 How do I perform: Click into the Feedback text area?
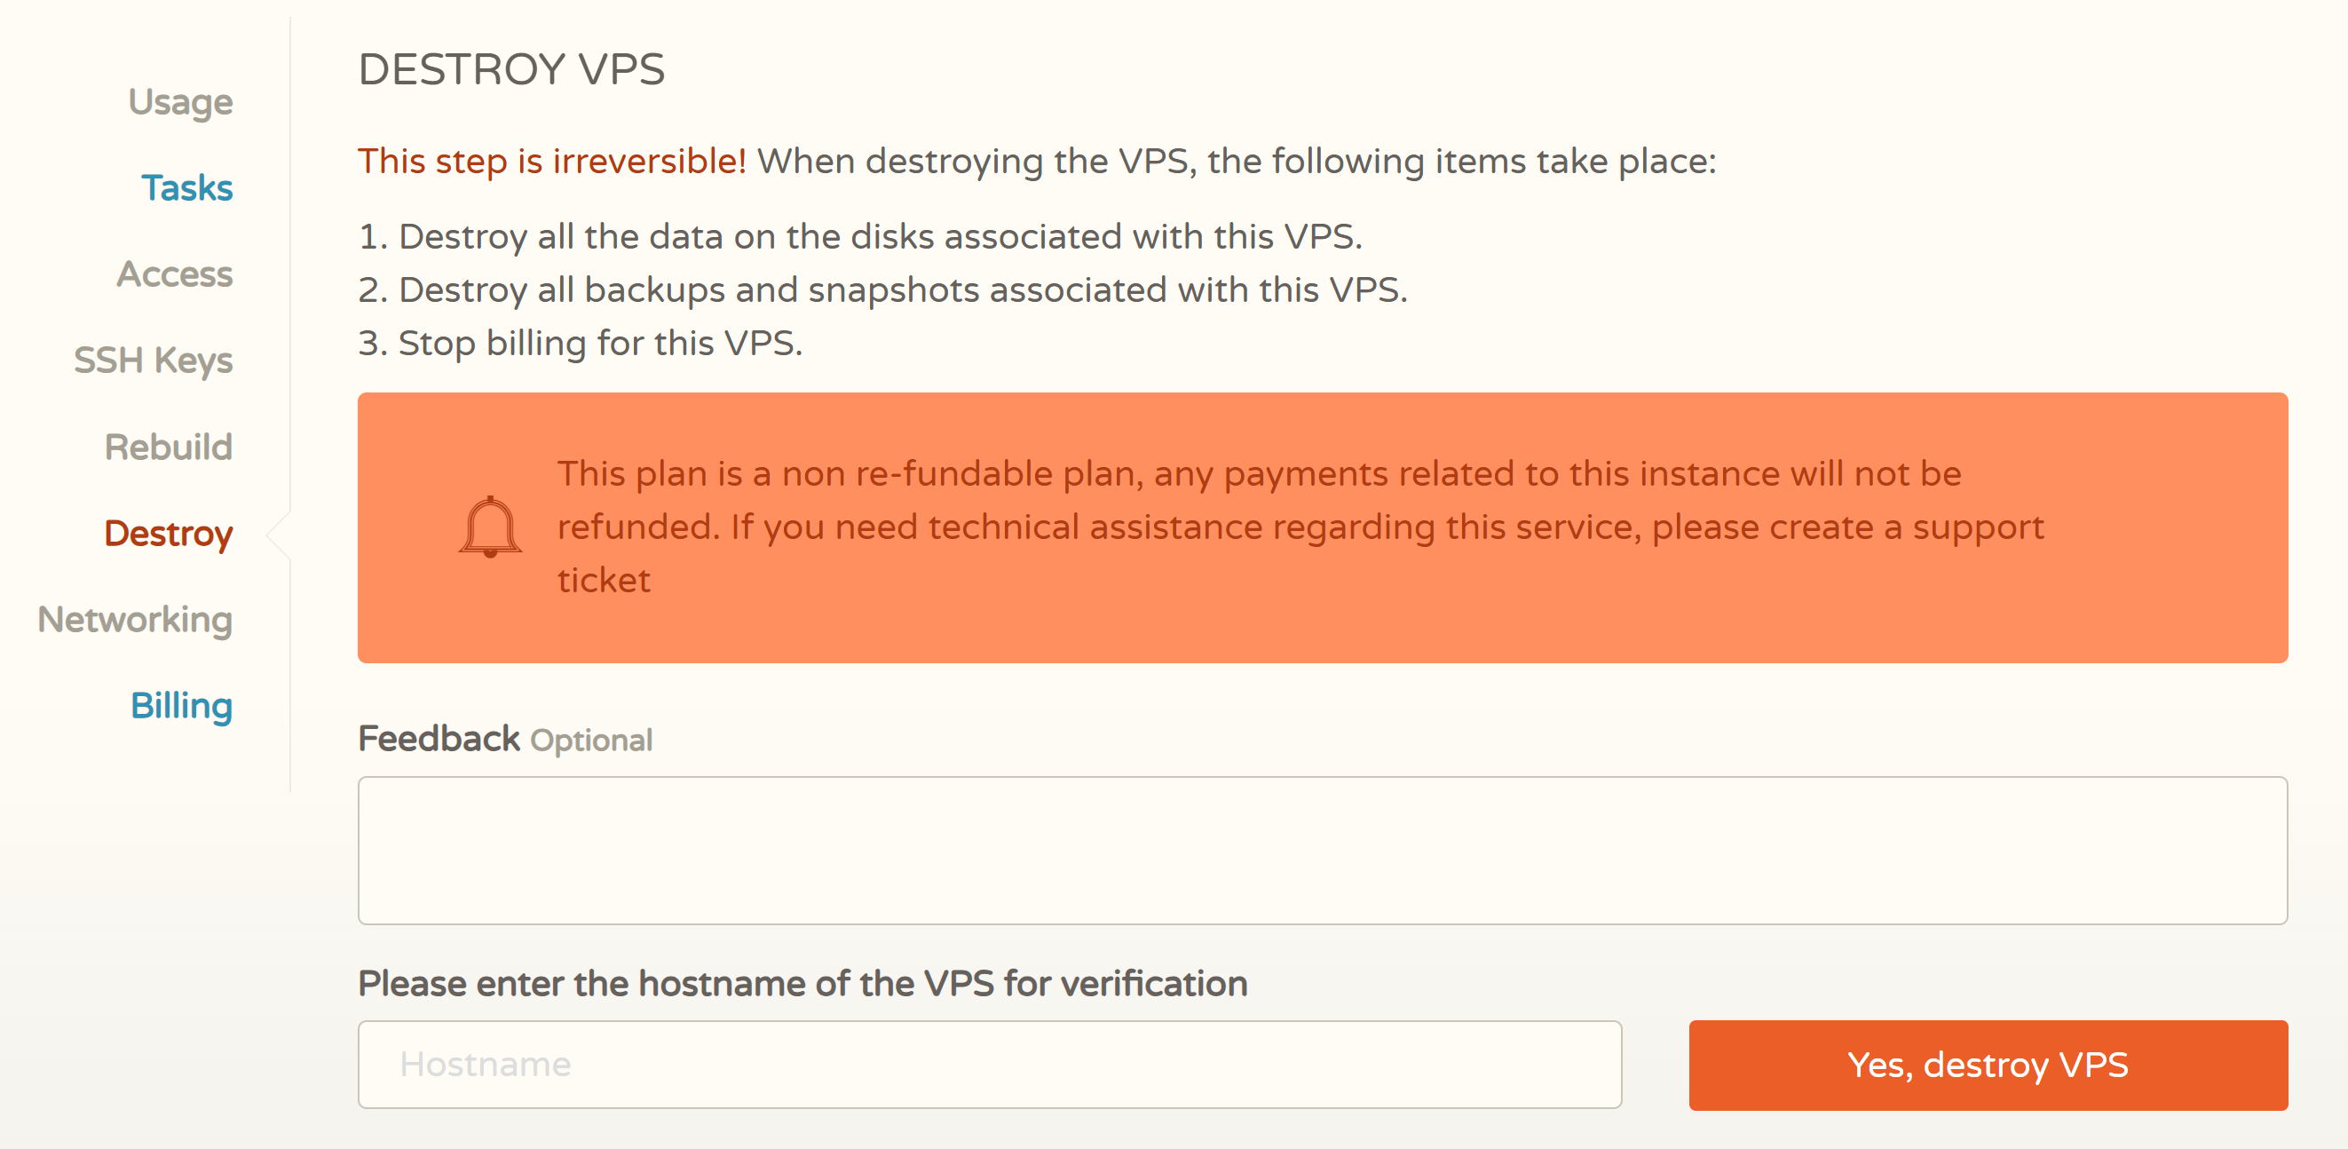[x=1322, y=850]
